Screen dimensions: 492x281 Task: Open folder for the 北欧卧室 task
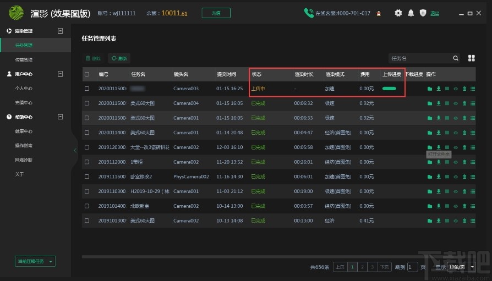click(x=430, y=206)
